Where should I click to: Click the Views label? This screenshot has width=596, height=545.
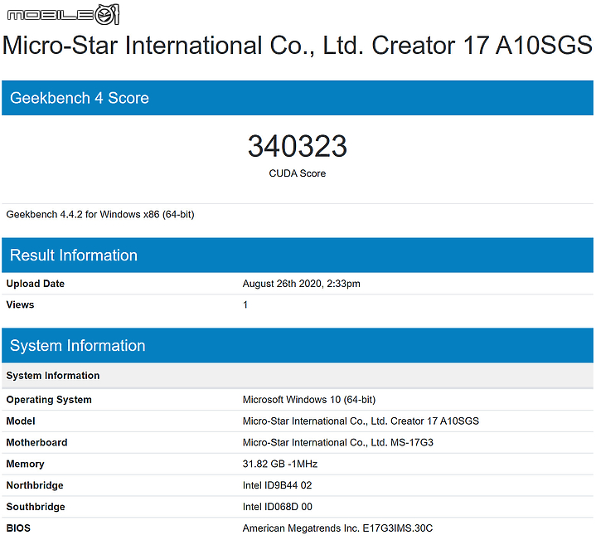click(x=20, y=304)
